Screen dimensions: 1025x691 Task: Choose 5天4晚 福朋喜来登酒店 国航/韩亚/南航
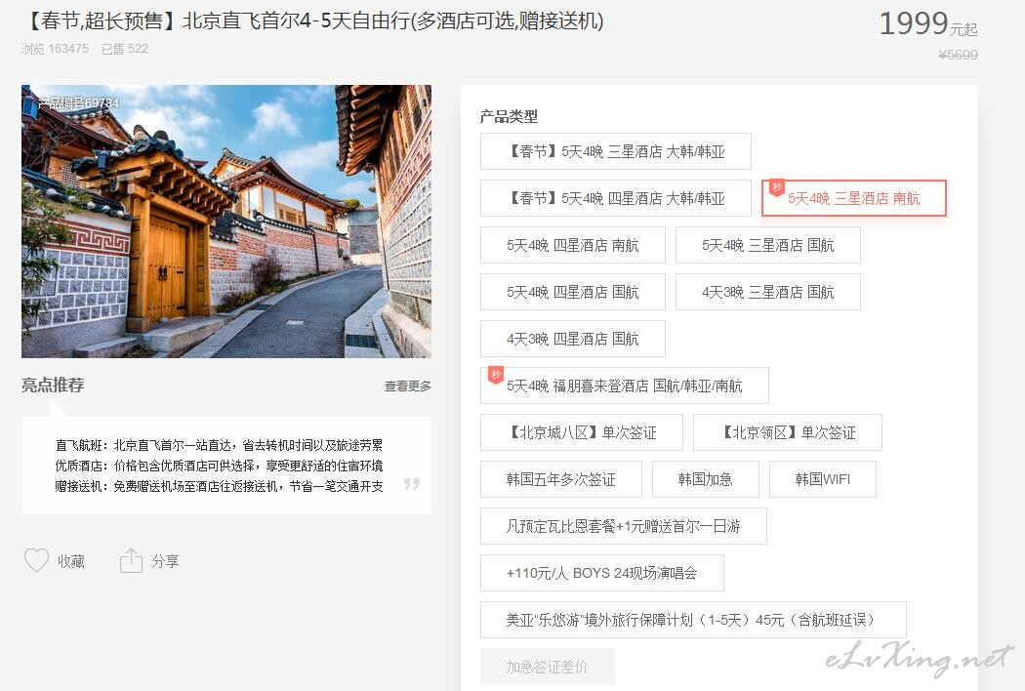pyautogui.click(x=625, y=386)
